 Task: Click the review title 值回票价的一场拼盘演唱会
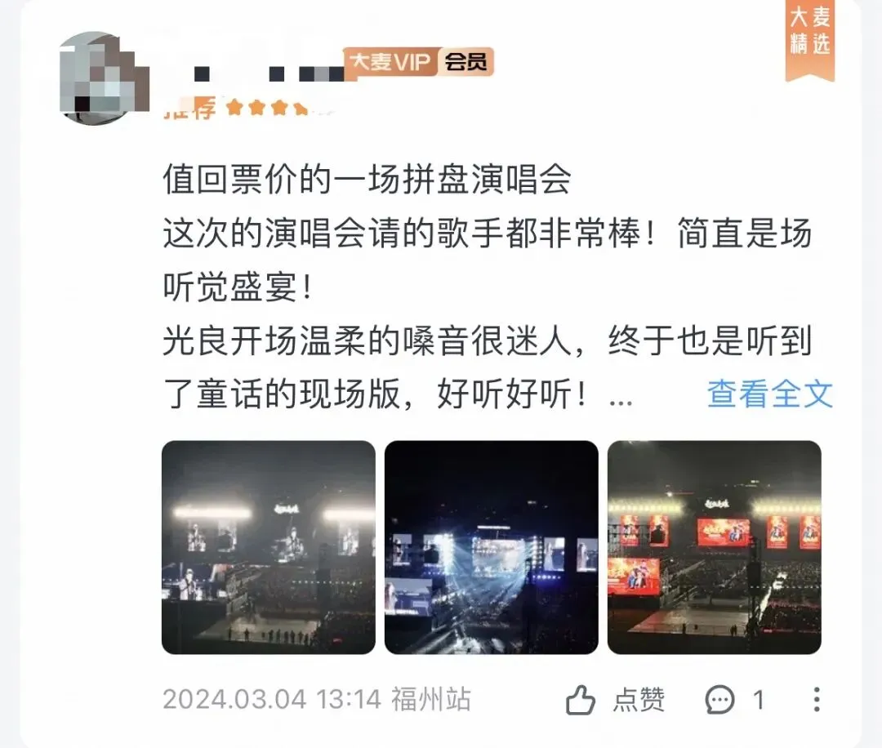[x=367, y=180]
